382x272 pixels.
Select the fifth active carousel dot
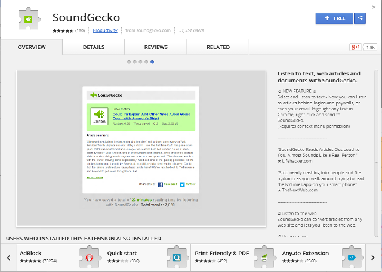click(x=152, y=62)
